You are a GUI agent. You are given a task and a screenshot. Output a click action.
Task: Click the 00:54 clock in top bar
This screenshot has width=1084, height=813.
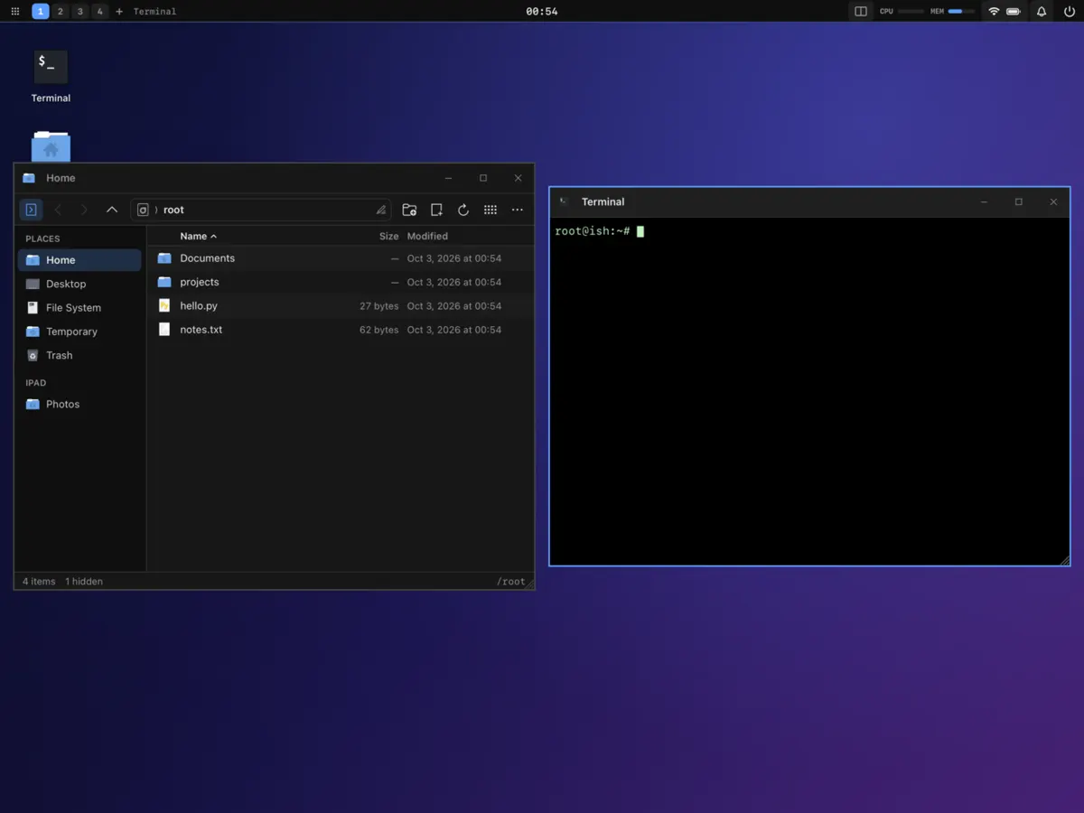tap(542, 12)
